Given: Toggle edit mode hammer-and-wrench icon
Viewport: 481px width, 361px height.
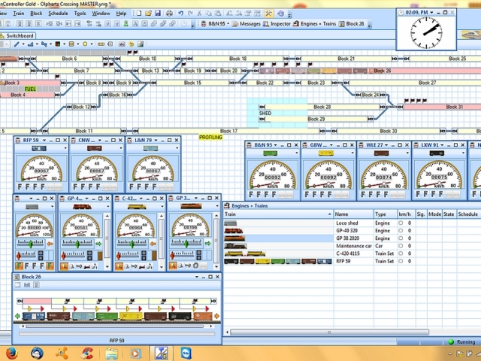Looking at the screenshot, I should (269, 14).
